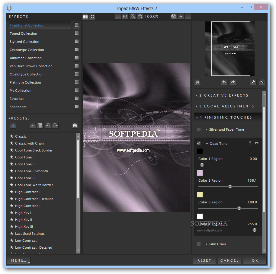Pick the yellow Color 3 swatch
This screenshot has height=274, width=276.
point(200,195)
